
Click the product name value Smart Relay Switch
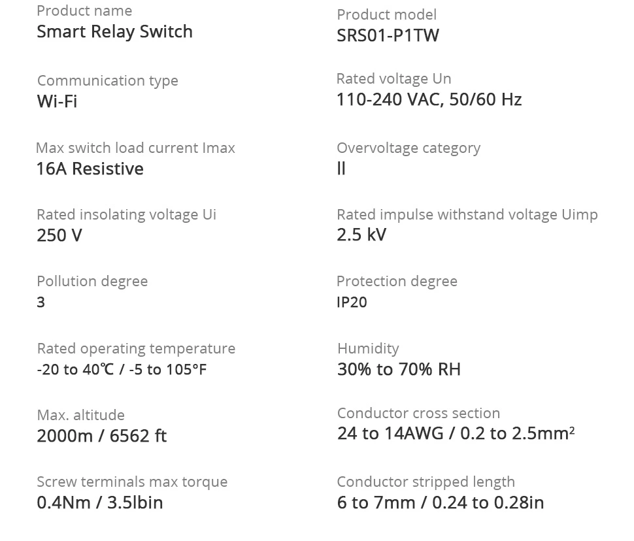point(114,32)
